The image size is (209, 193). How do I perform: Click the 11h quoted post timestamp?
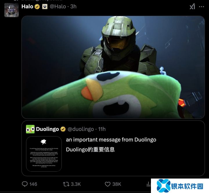click(x=102, y=129)
